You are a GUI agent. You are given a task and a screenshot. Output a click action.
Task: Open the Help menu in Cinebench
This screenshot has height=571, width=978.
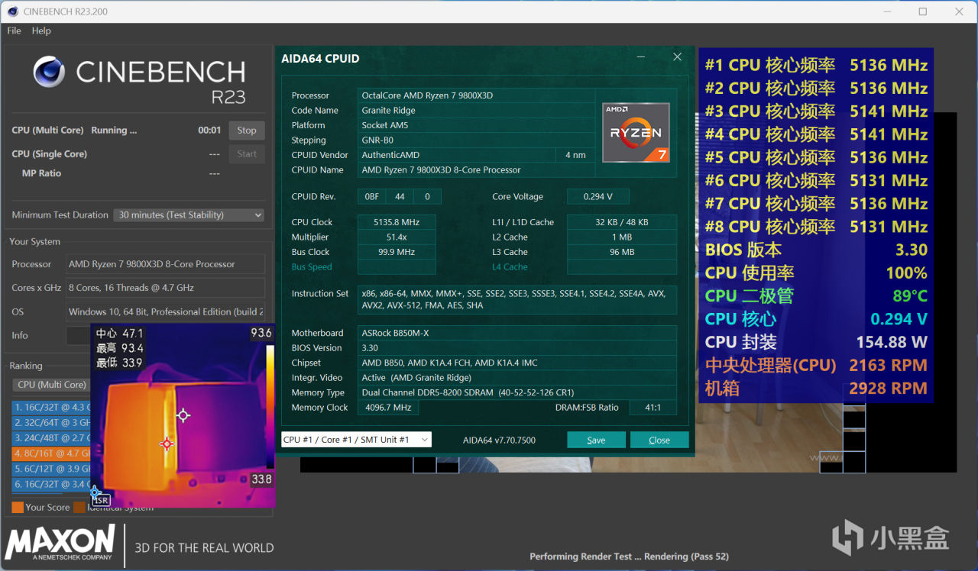click(41, 31)
